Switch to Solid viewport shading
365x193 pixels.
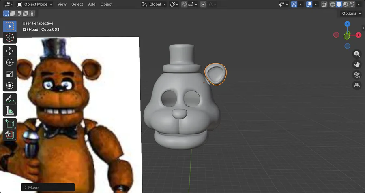pos(339,4)
